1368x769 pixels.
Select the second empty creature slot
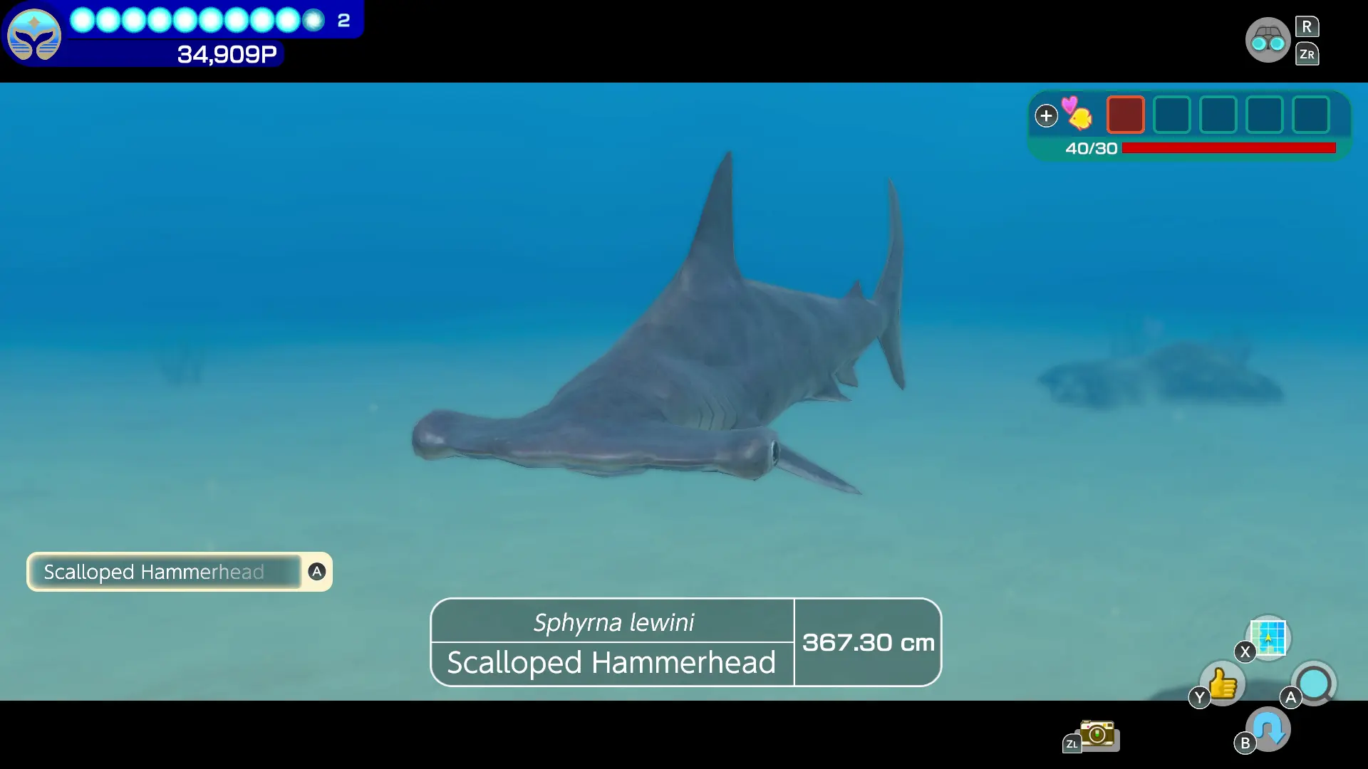(1172, 115)
